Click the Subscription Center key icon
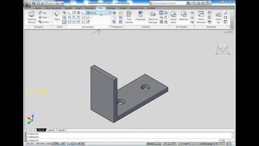 point(194,3)
